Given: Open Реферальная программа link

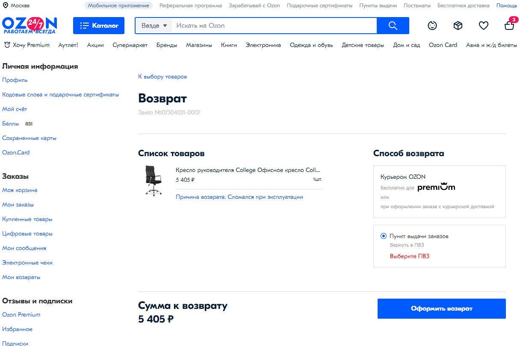Looking at the screenshot, I should click(x=191, y=6).
